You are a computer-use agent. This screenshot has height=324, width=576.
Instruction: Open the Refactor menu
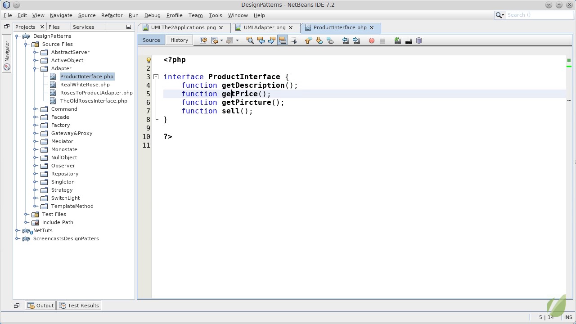pos(112,15)
